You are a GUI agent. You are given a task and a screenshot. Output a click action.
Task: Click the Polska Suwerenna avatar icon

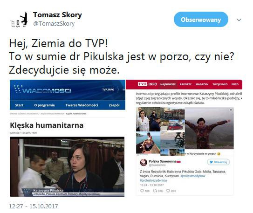[144, 163]
